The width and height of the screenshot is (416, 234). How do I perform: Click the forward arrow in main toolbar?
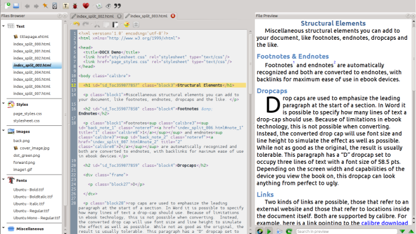(36, 6)
